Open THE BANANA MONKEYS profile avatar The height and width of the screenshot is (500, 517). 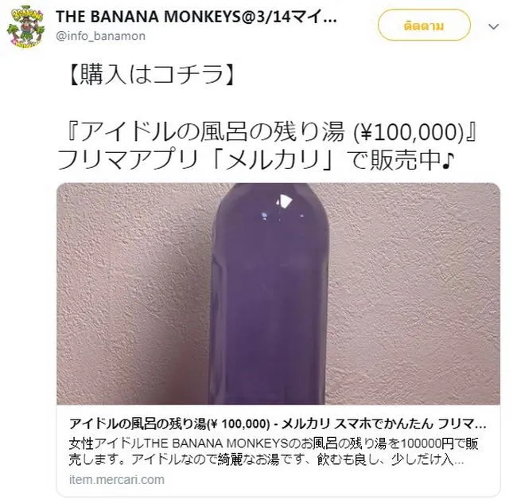pos(26,26)
